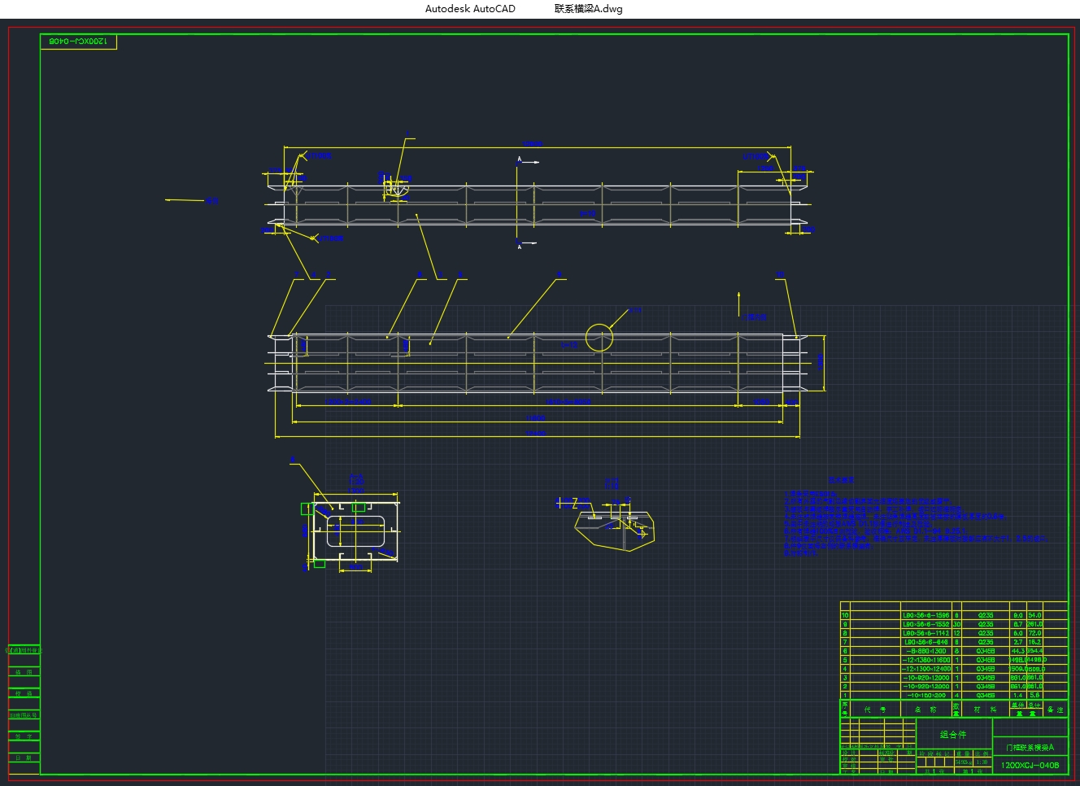Image resolution: width=1080 pixels, height=786 pixels.
Task: Click the upward direction arrow above the beam
Action: 738,301
